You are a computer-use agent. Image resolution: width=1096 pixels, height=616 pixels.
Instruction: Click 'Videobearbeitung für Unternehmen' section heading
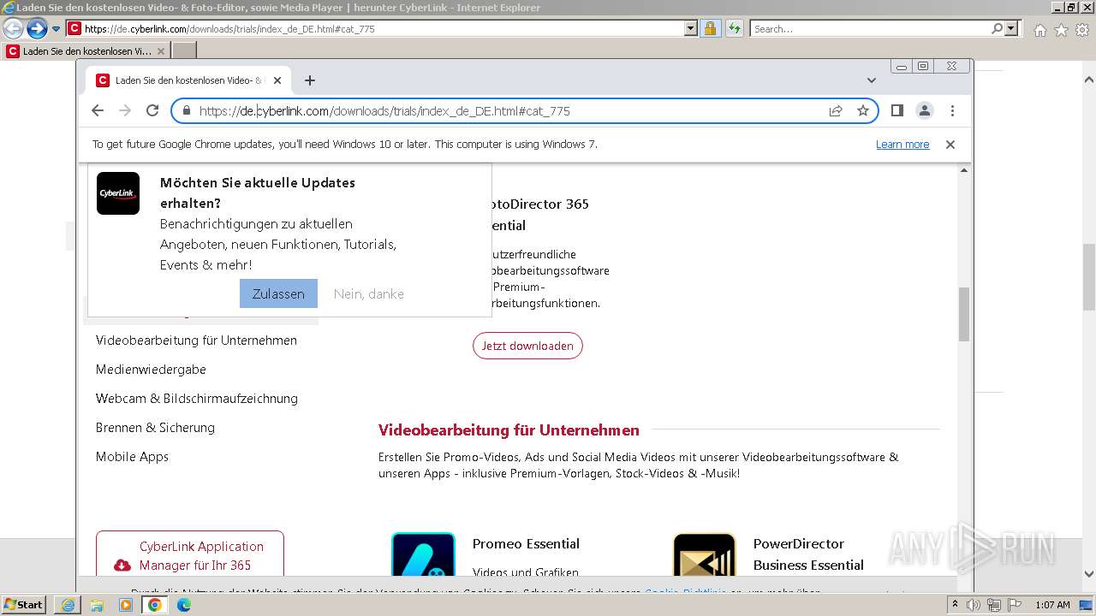tap(509, 430)
